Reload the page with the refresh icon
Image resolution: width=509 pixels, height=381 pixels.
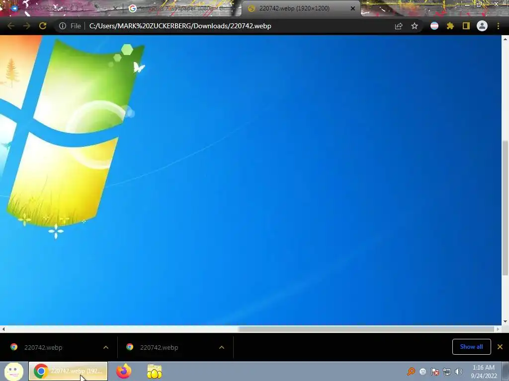click(43, 26)
